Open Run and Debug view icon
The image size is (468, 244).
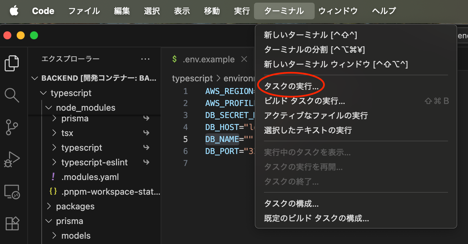(x=12, y=159)
